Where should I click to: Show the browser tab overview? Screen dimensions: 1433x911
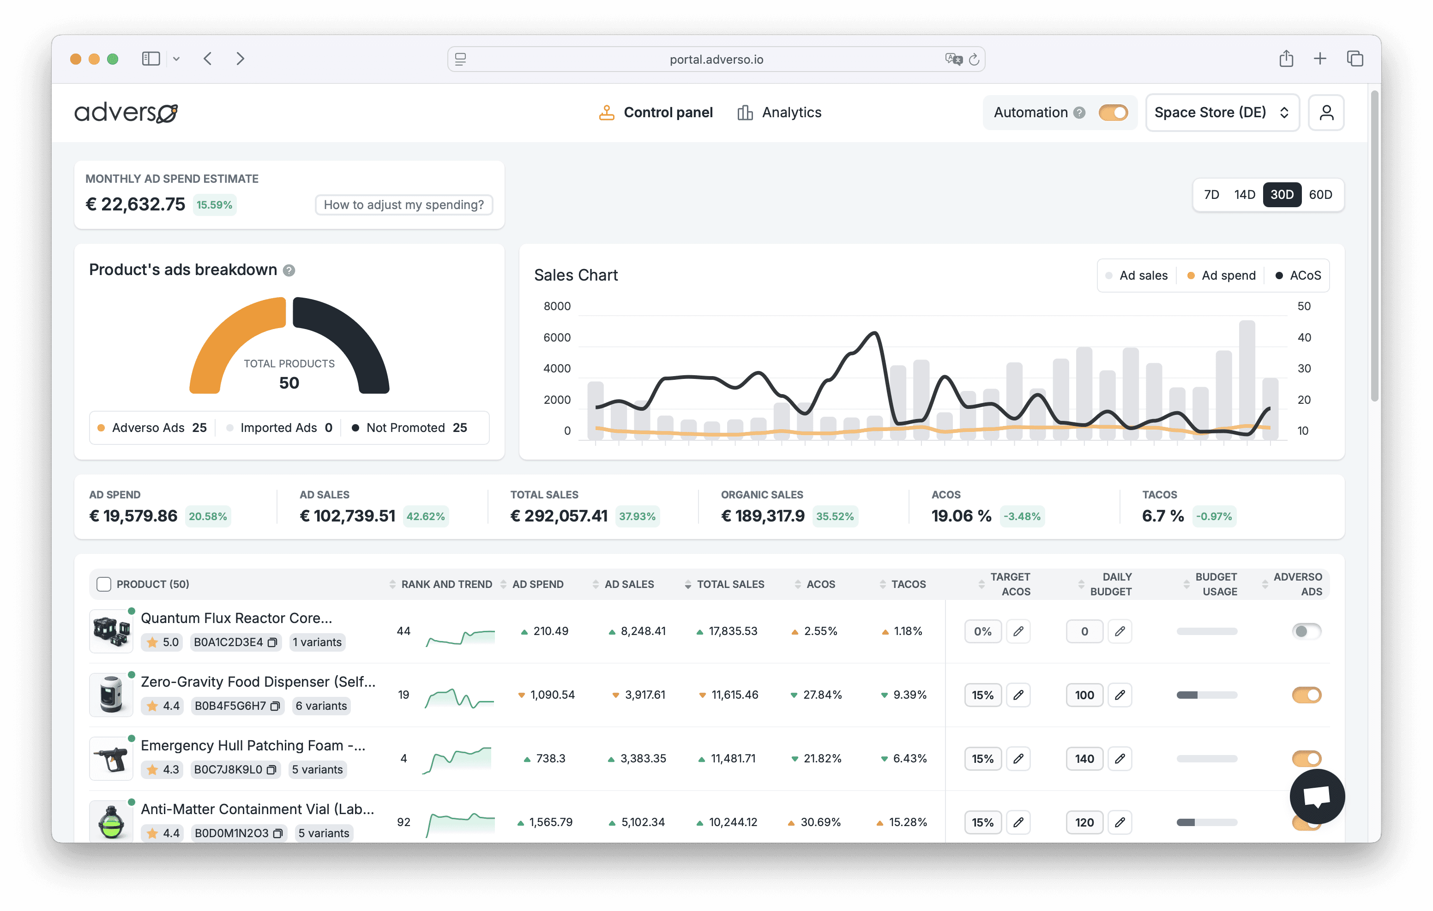click(1355, 58)
